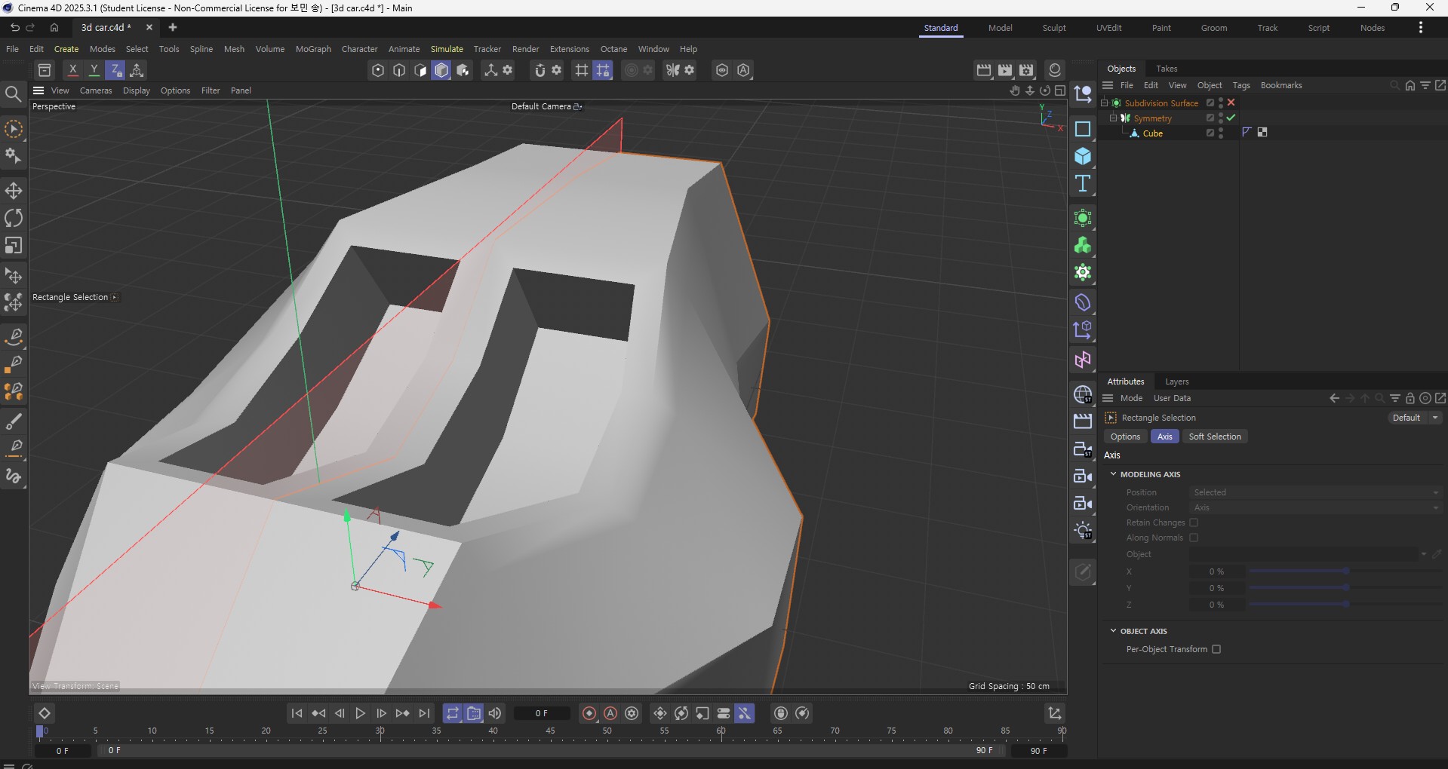Collapse the Modeling Axis section
The image size is (1448, 769).
click(x=1113, y=474)
